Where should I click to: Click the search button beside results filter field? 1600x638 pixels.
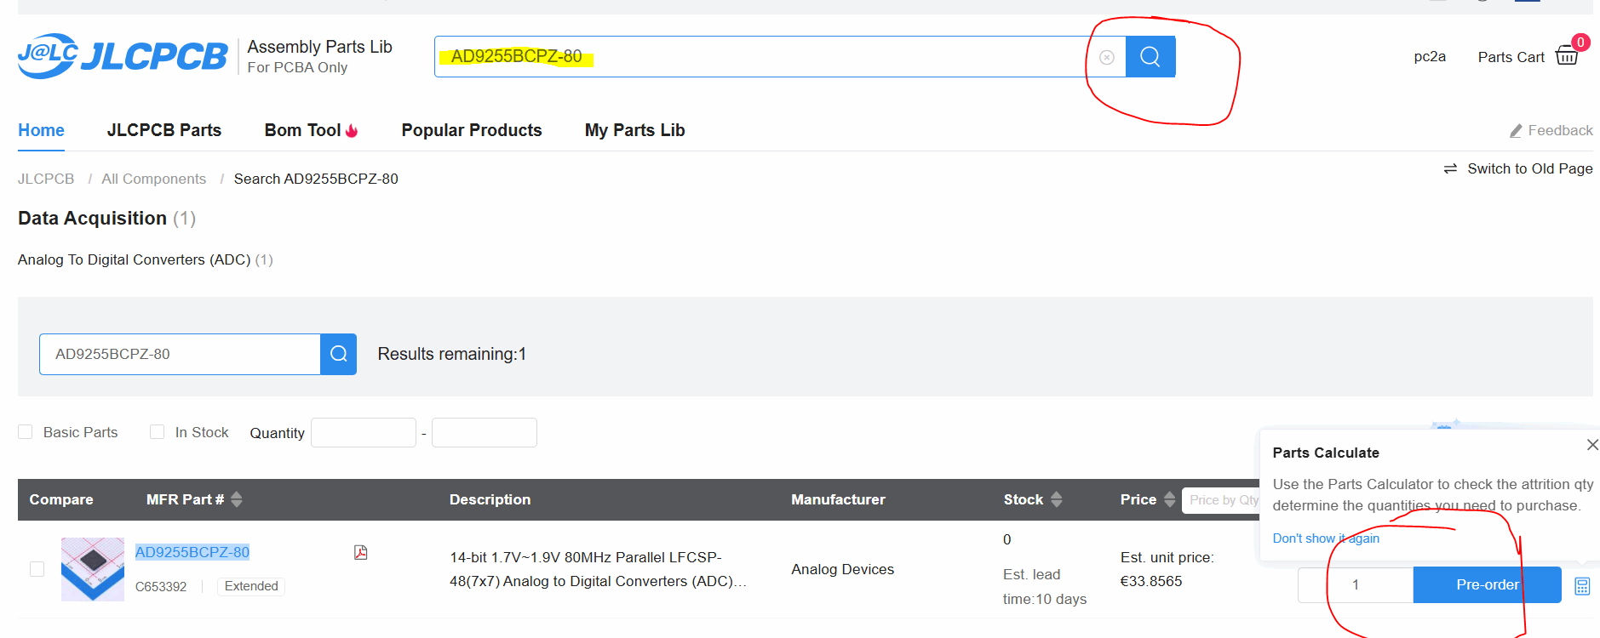pos(338,354)
